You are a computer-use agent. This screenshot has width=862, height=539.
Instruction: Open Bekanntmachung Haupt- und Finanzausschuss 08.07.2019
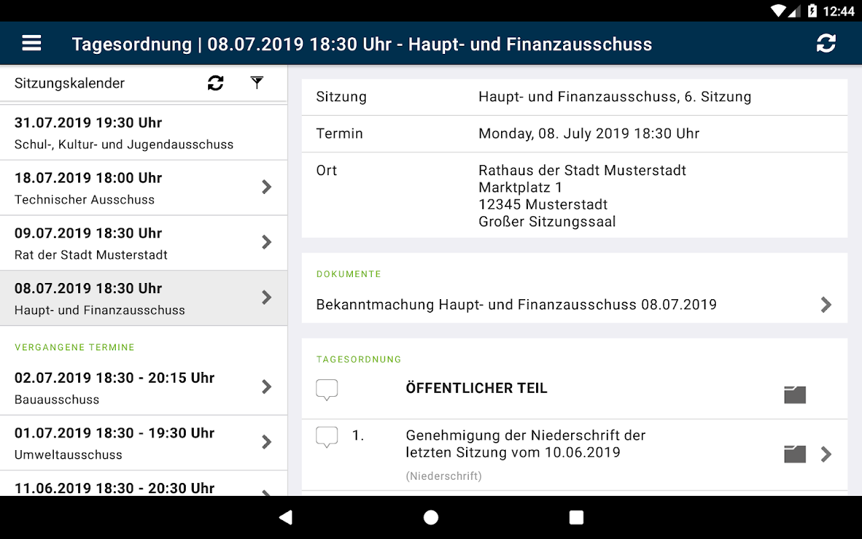point(574,305)
